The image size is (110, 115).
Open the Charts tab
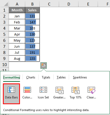(x=31, y=77)
